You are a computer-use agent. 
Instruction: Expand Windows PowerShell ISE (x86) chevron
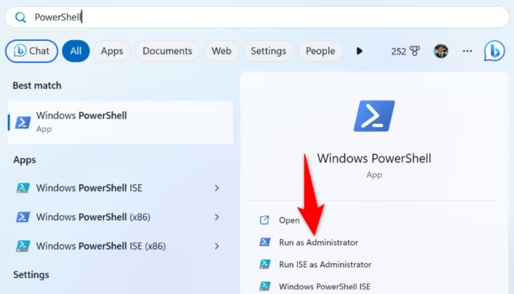(x=217, y=246)
